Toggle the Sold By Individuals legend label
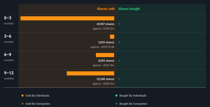This screenshot has height=107, width=210. (x=37, y=96)
